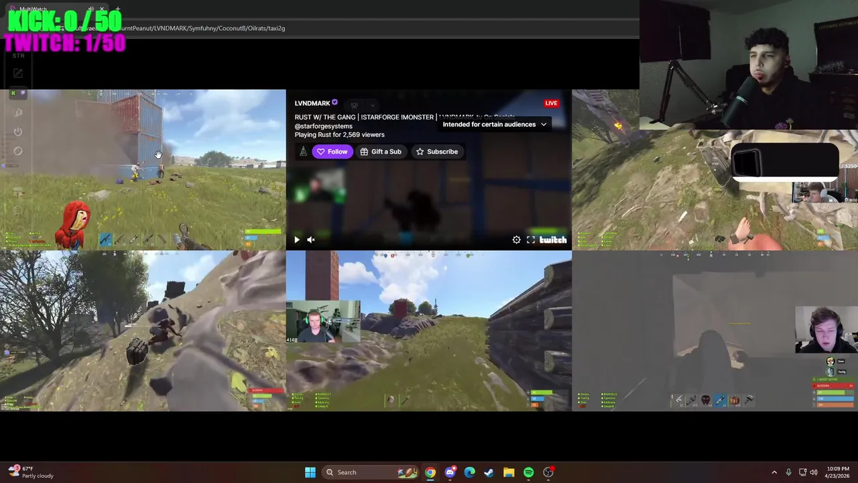Screen dimensions: 858x483
Task: Click the taskbar Search box
Action: 370,472
